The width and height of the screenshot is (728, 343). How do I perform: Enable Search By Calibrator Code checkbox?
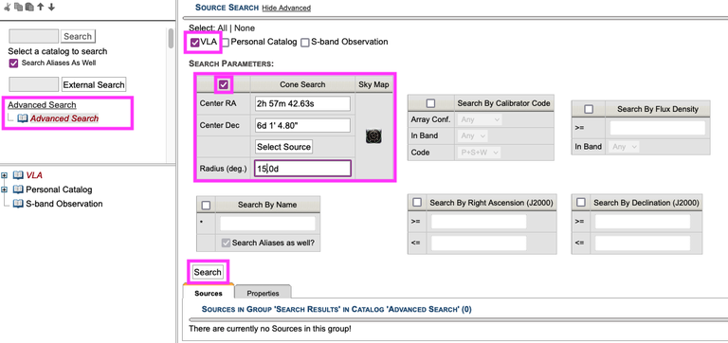[x=430, y=103]
